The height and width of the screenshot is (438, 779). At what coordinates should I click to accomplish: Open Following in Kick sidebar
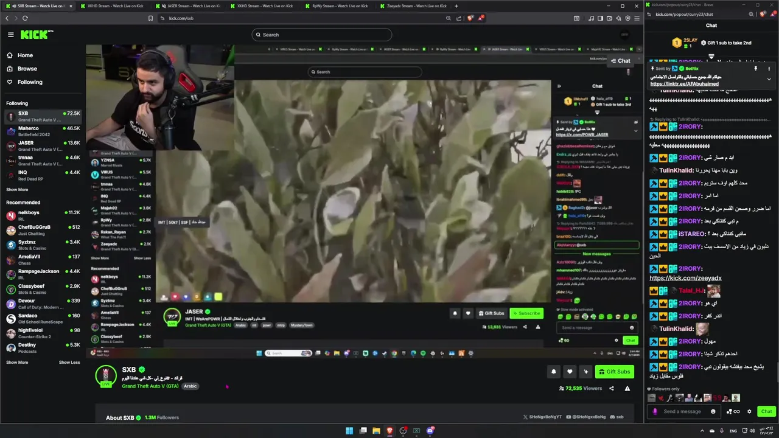[30, 82]
